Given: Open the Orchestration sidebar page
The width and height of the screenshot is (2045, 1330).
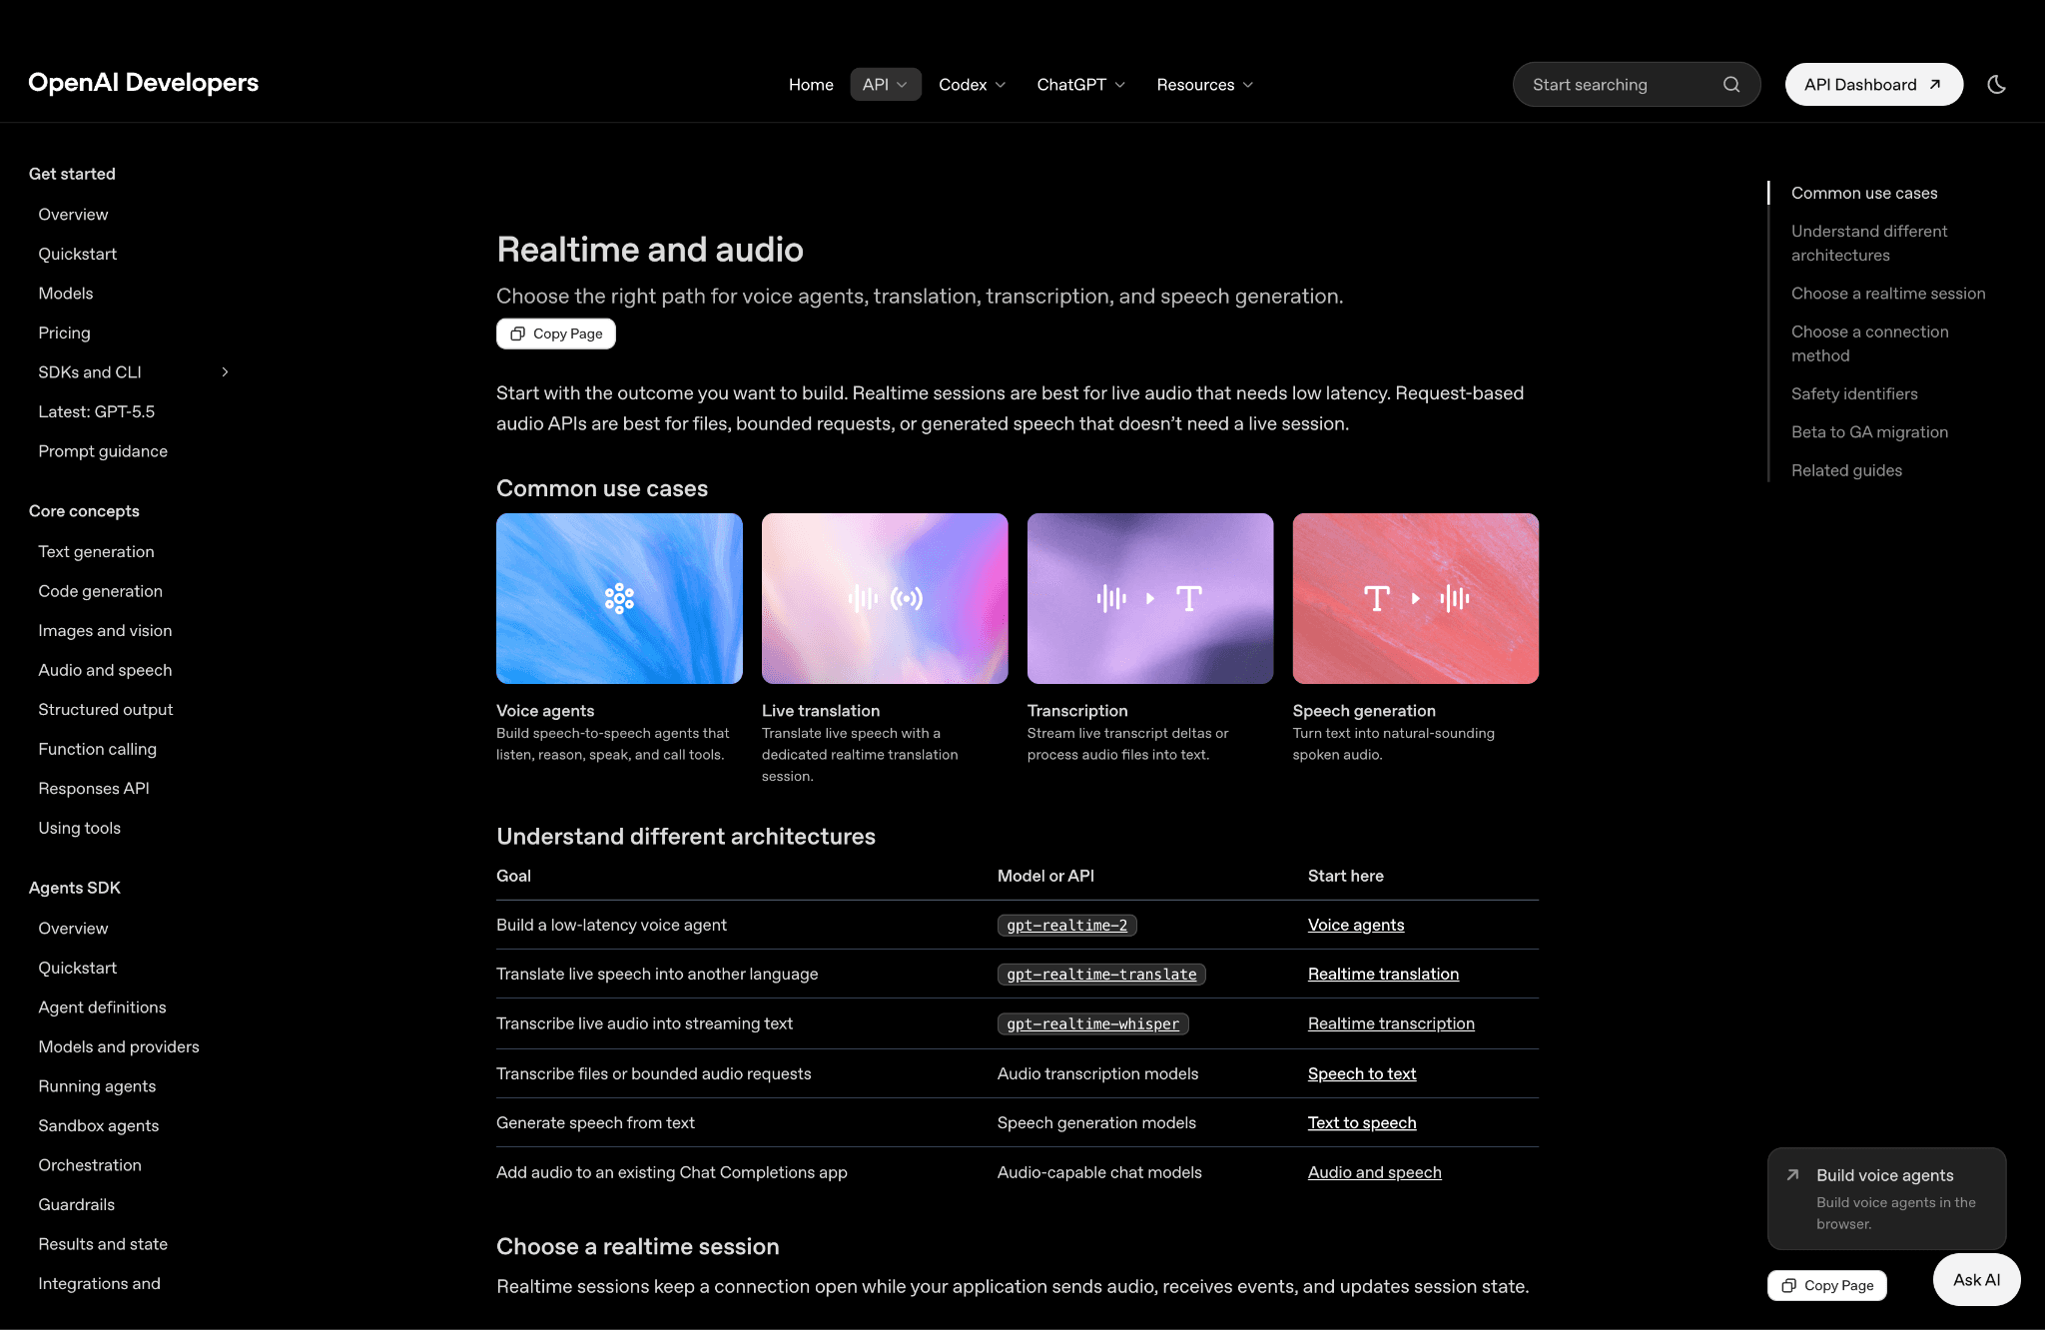Looking at the screenshot, I should pyautogui.click(x=90, y=1166).
